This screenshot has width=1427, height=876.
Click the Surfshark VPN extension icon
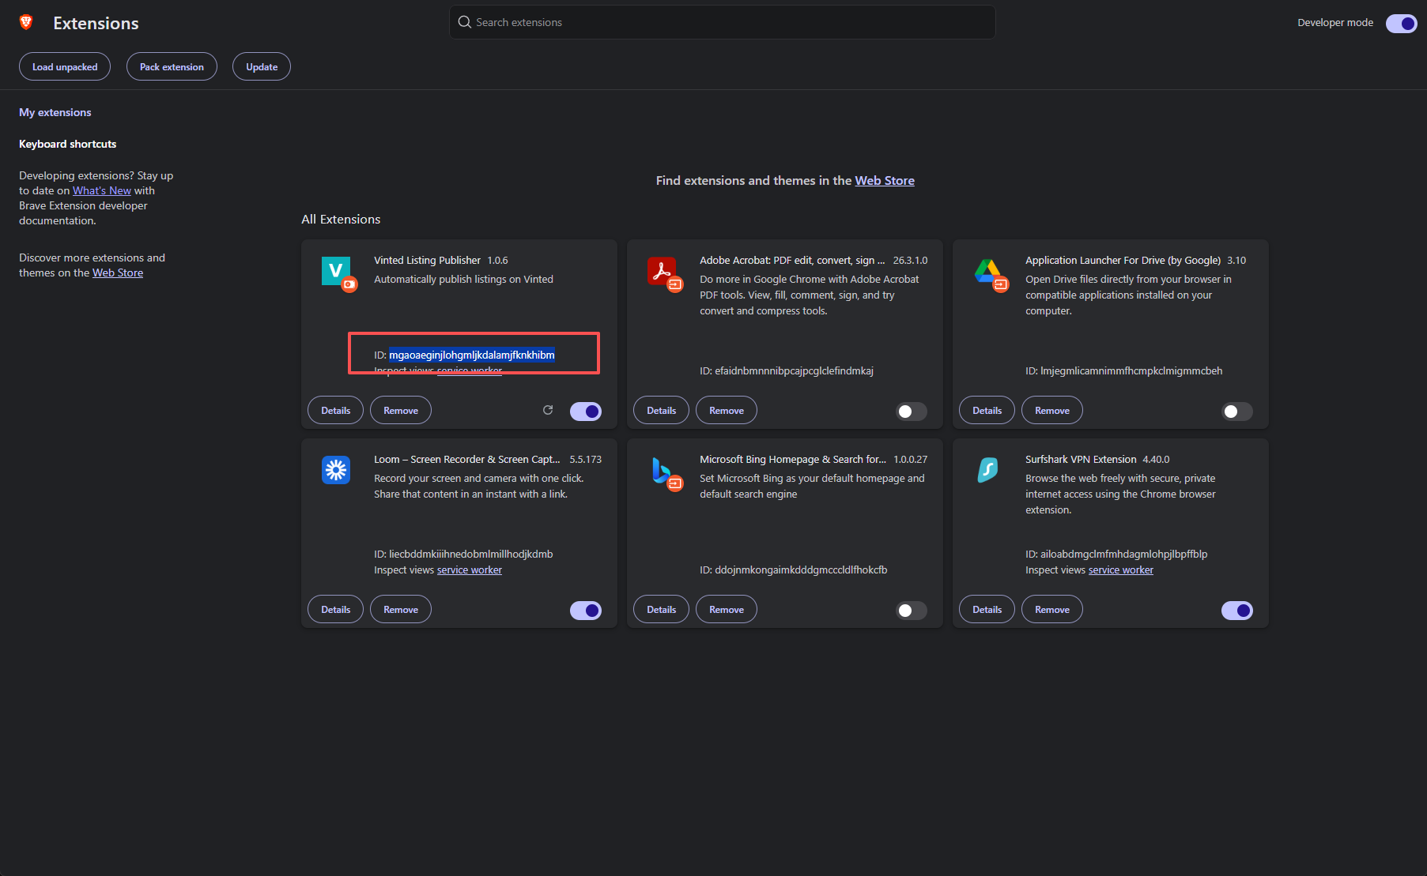coord(987,470)
